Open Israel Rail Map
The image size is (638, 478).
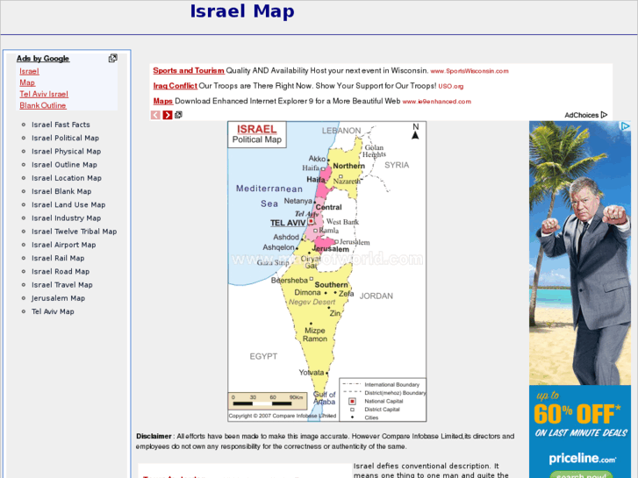pyautogui.click(x=58, y=258)
